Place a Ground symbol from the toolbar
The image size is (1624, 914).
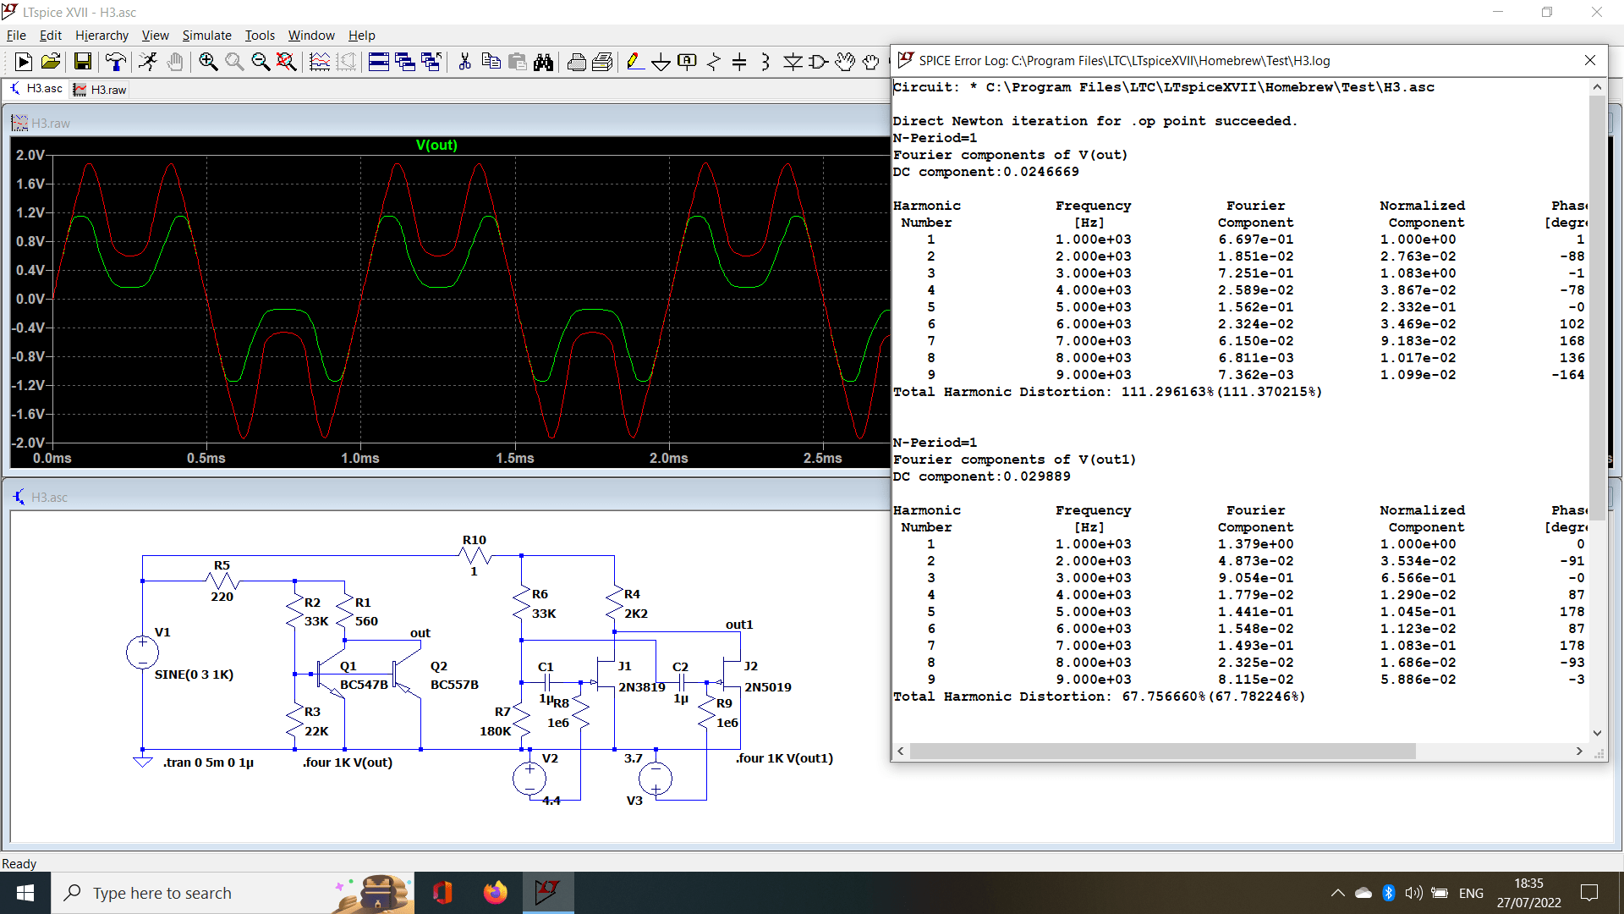(661, 61)
